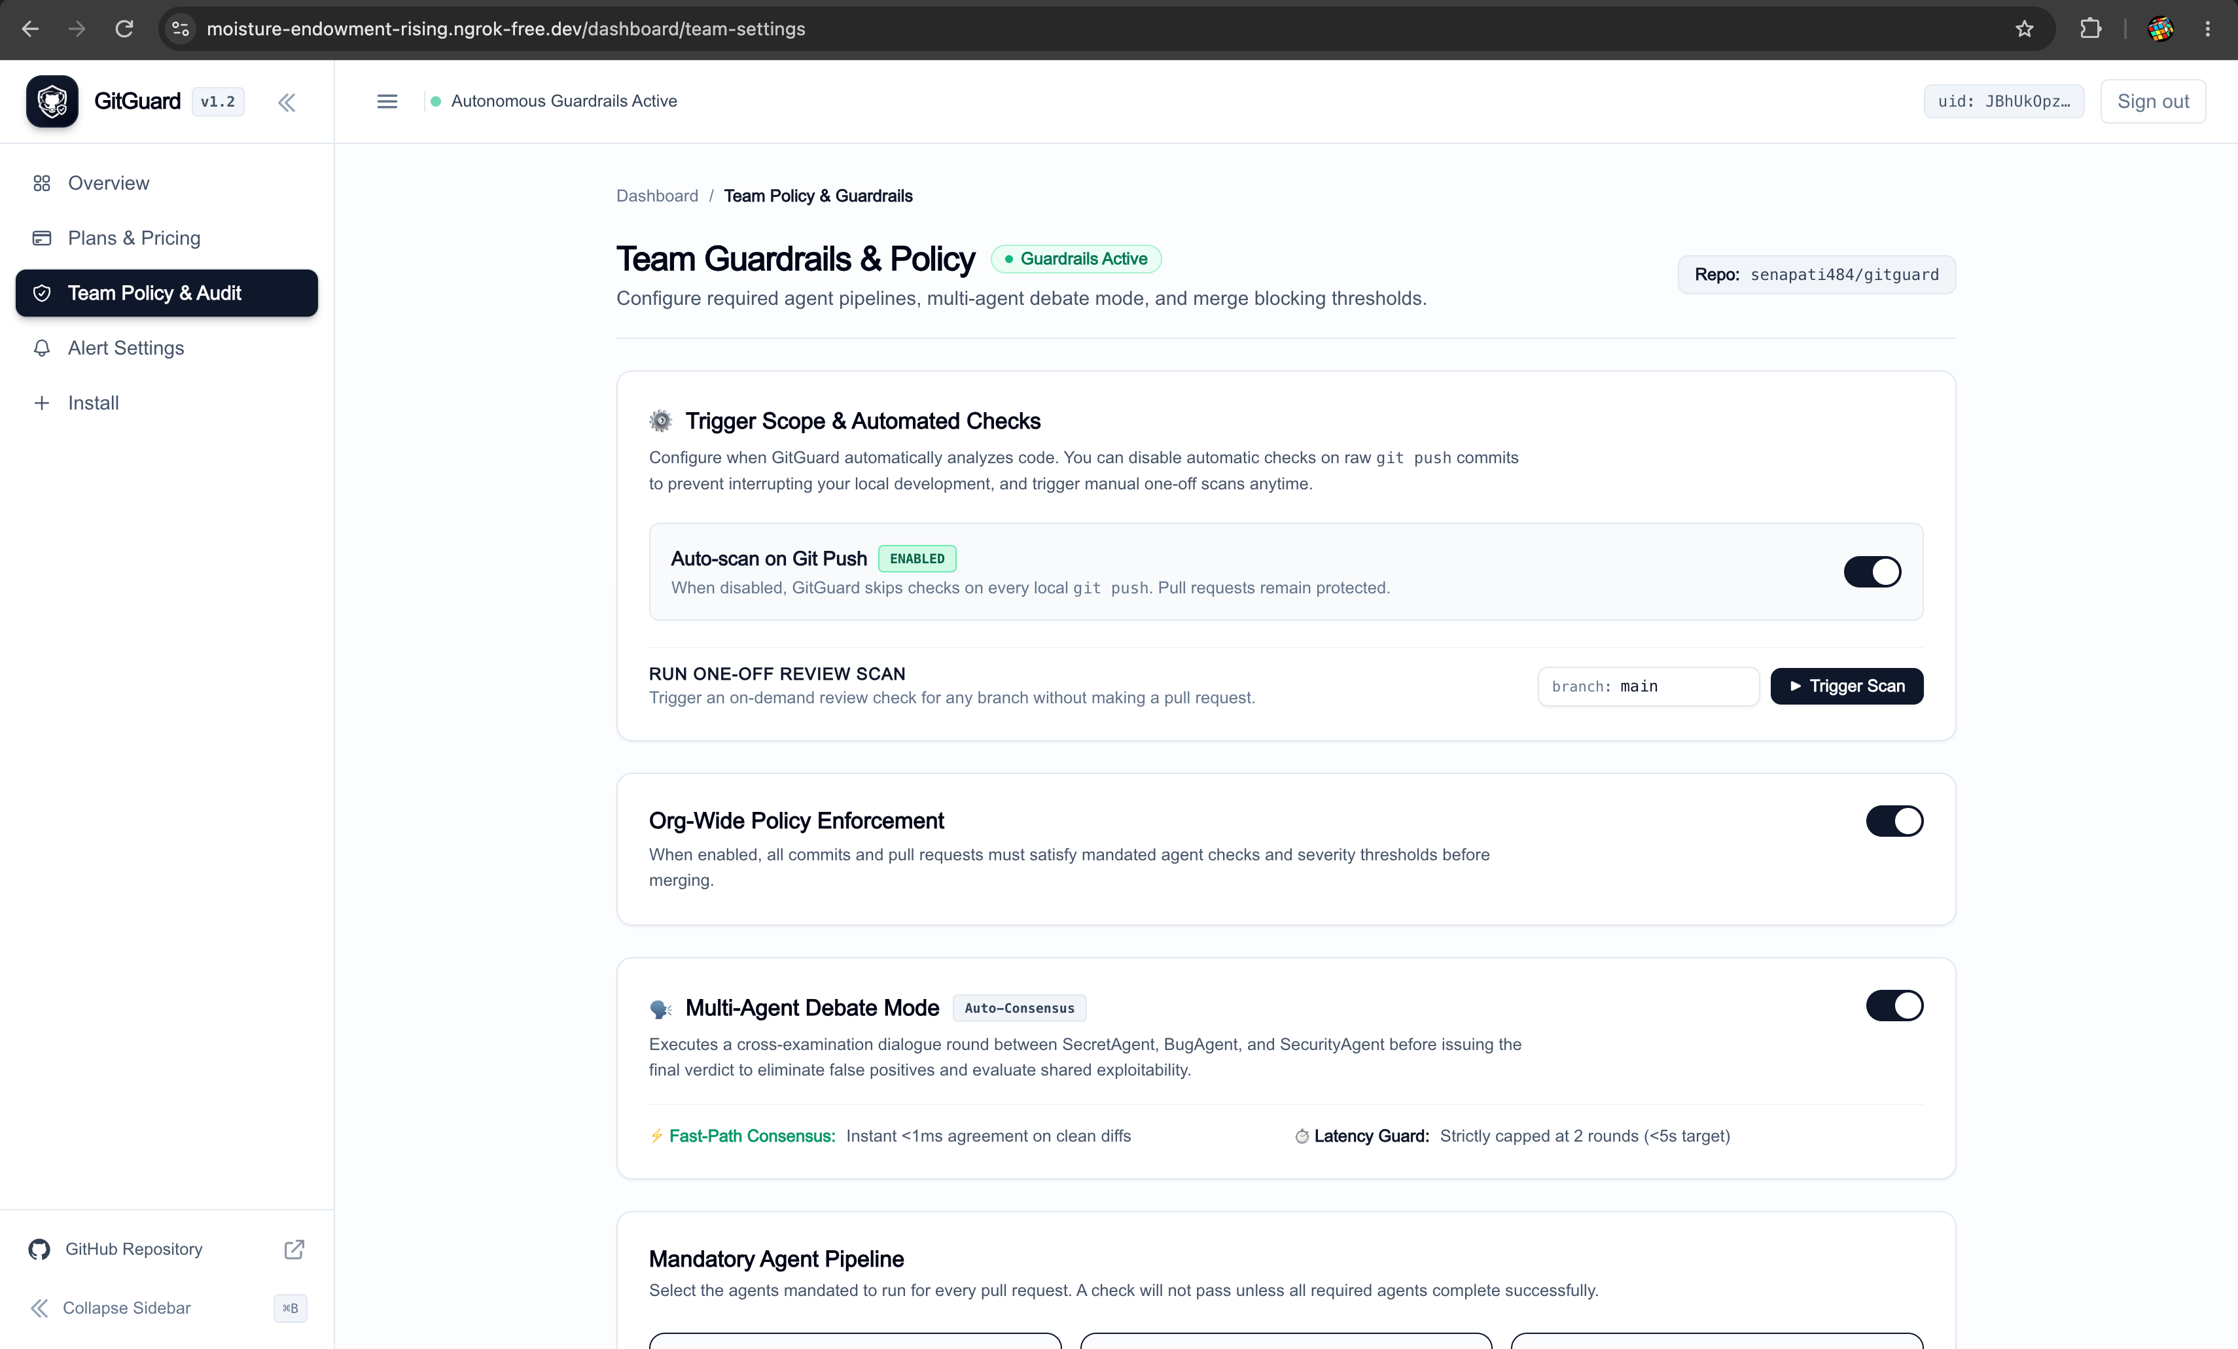The height and width of the screenshot is (1349, 2238).
Task: Open Chrome profile avatar
Action: click(x=2161, y=29)
